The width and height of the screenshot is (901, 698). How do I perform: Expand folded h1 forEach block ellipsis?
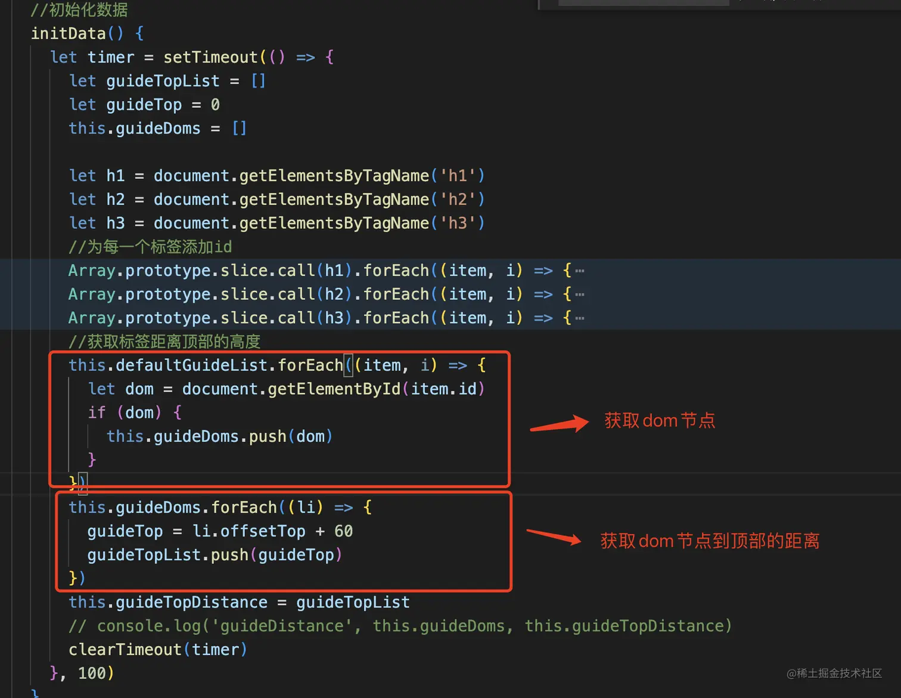point(580,271)
